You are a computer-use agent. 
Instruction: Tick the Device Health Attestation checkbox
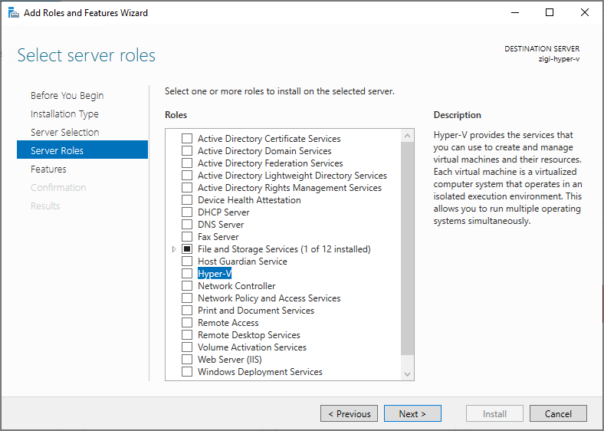pos(187,200)
